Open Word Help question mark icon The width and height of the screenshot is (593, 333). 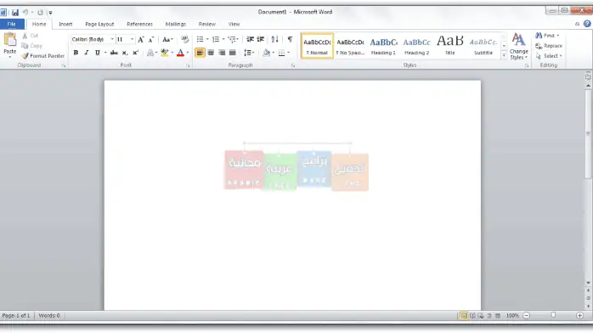point(587,24)
